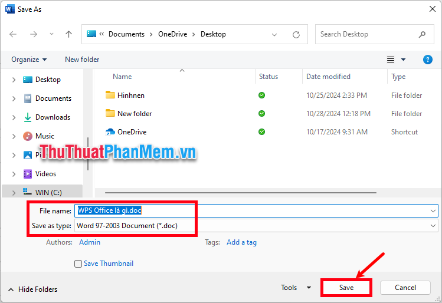Click the Hinhnen folder icon
The height and width of the screenshot is (303, 442).
110,95
